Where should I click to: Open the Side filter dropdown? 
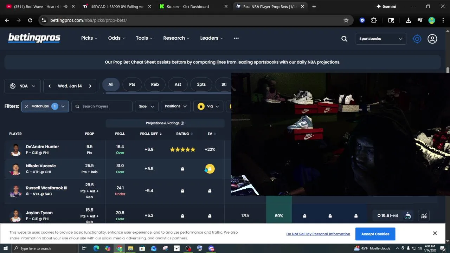[x=147, y=106]
